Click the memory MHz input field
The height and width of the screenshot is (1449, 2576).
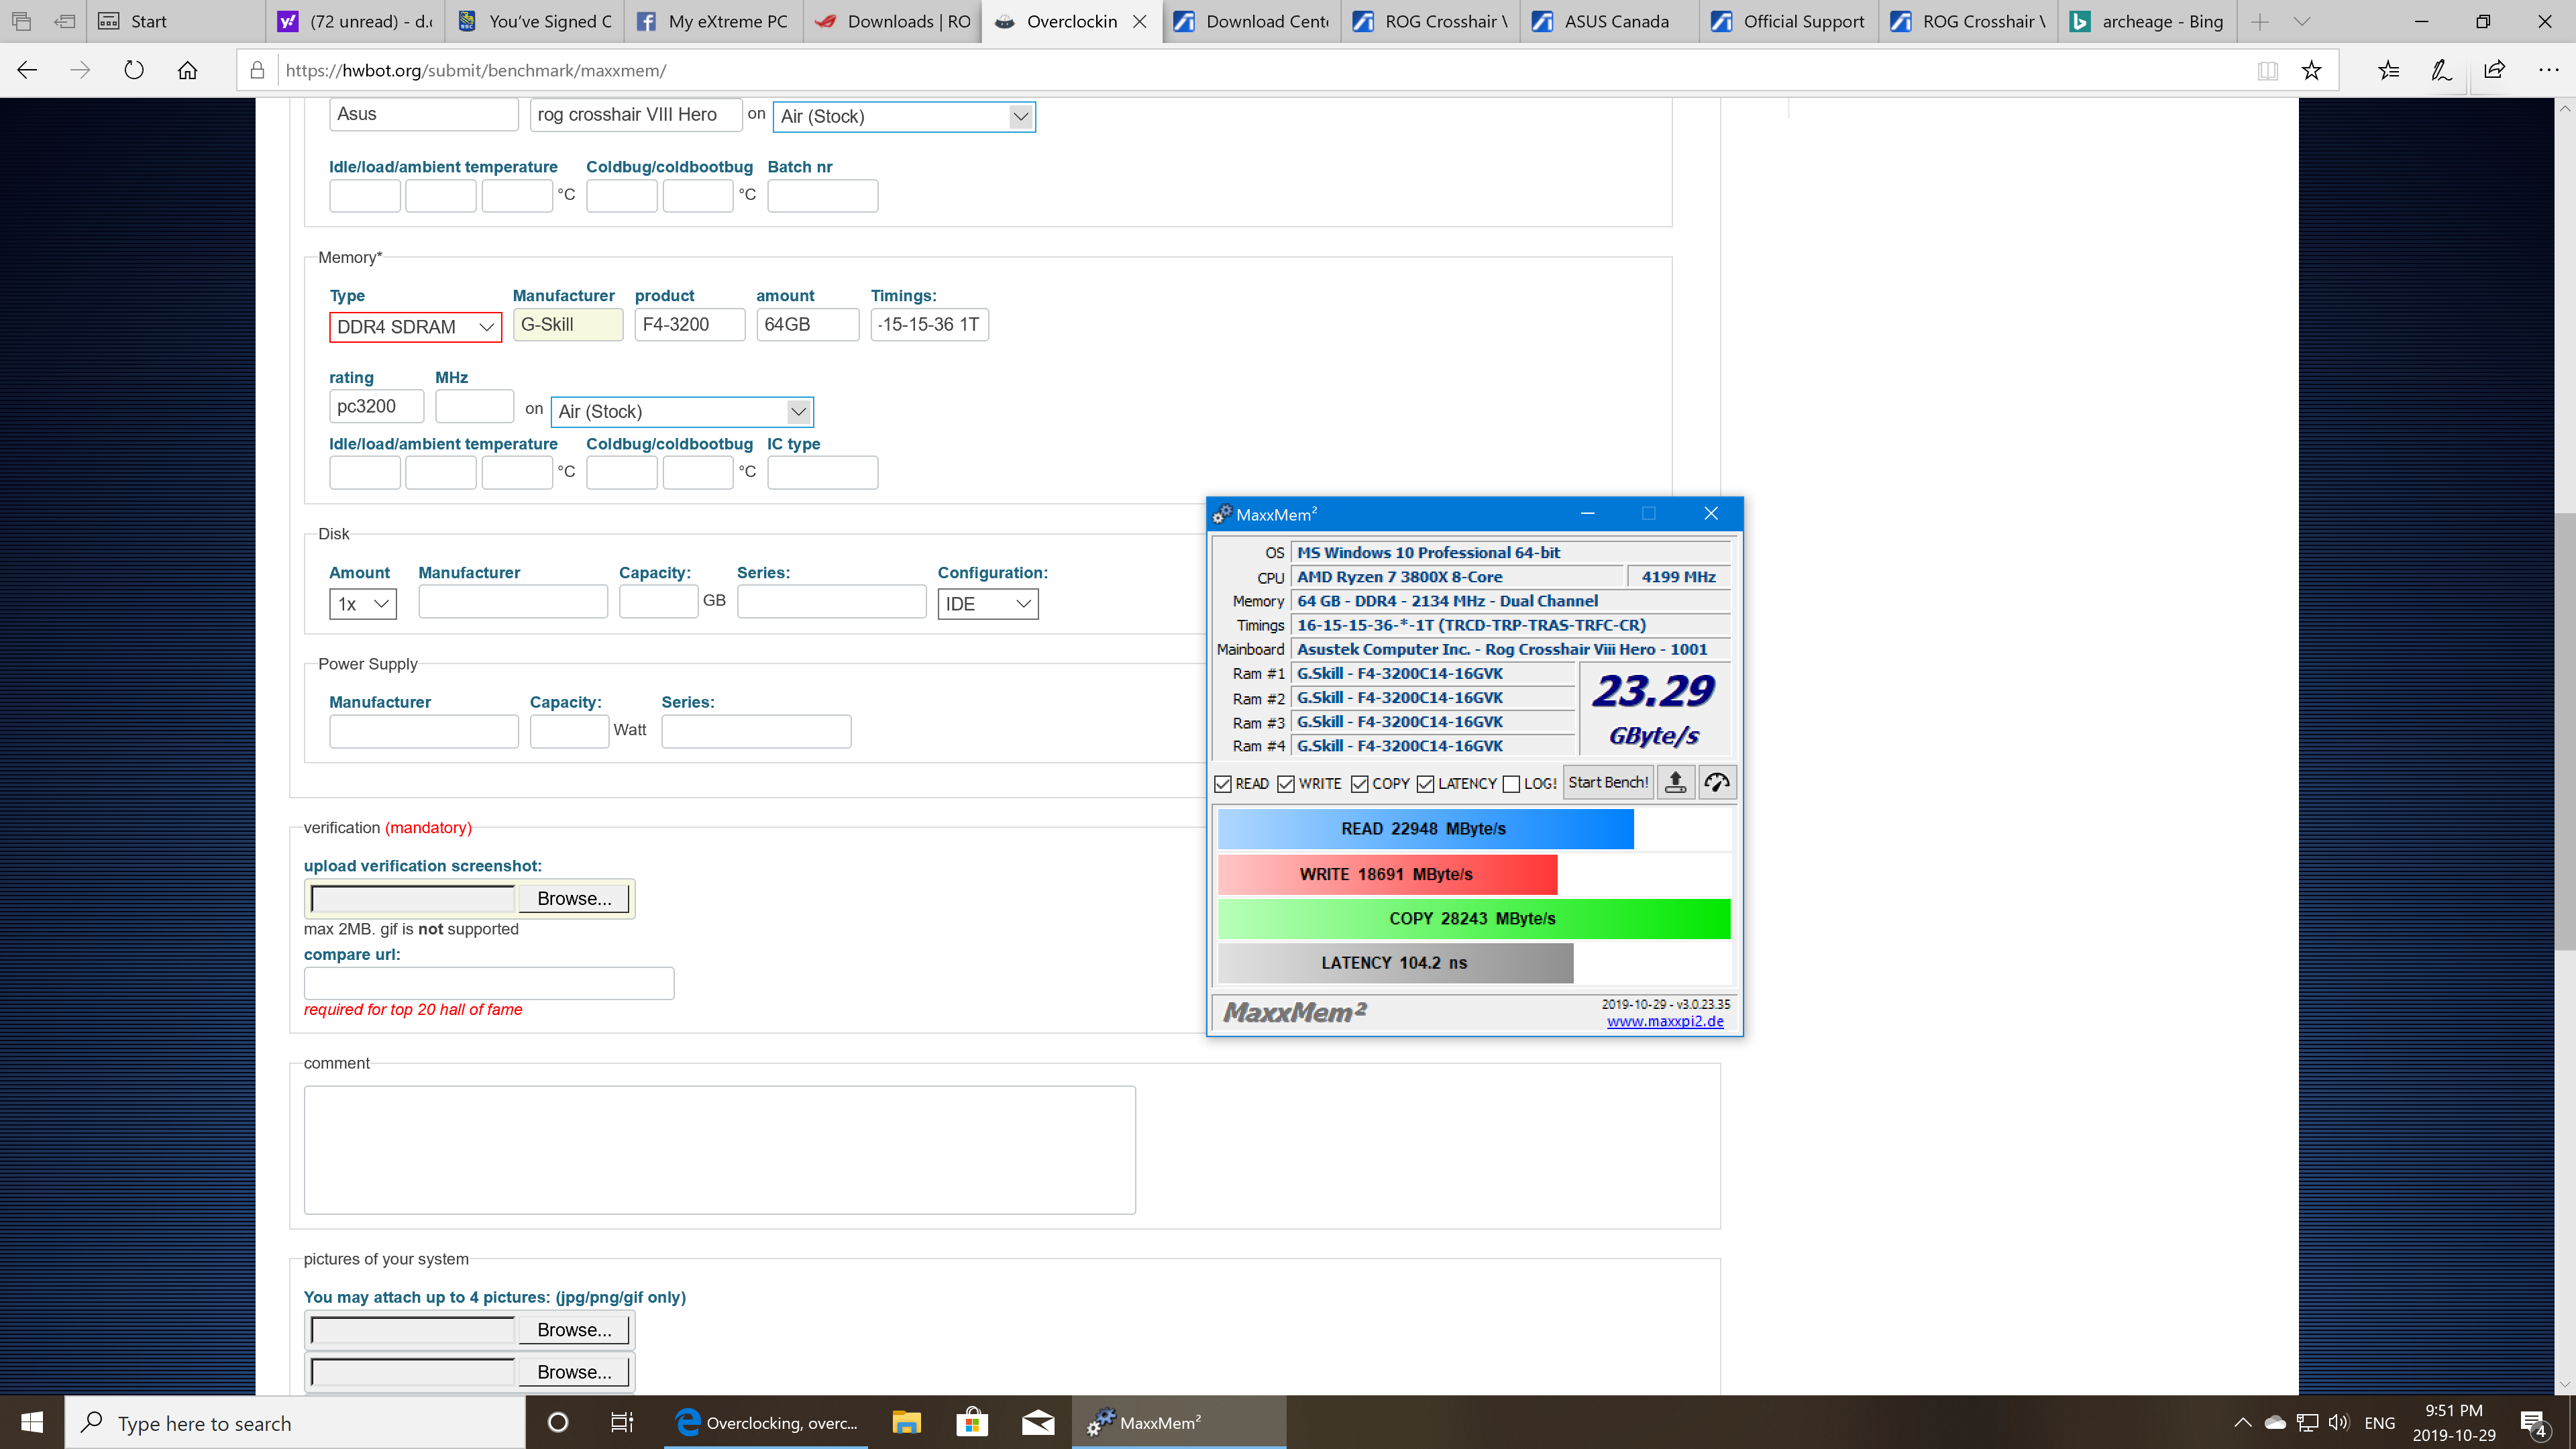[x=474, y=406]
